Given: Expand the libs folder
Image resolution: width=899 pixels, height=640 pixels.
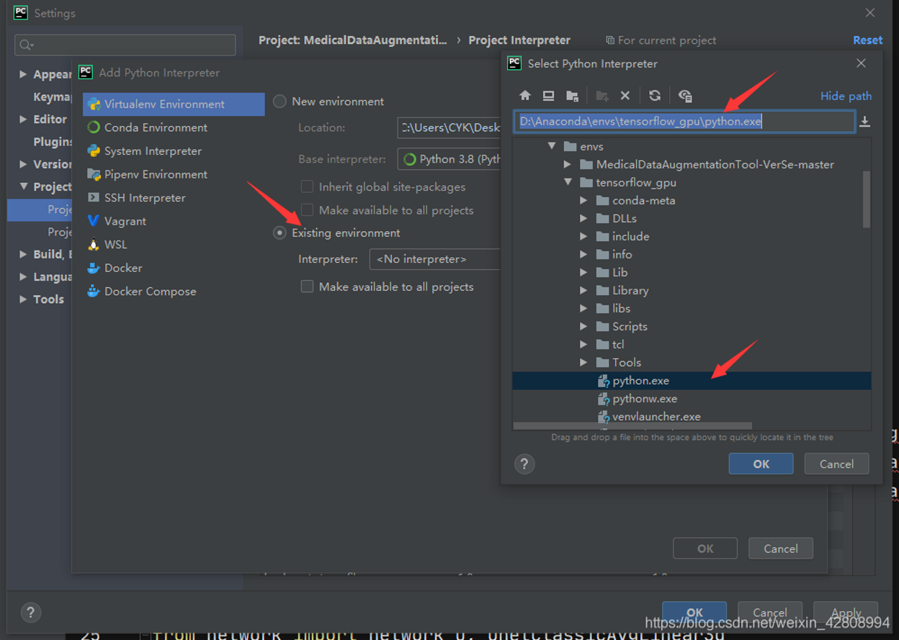Looking at the screenshot, I should (584, 308).
